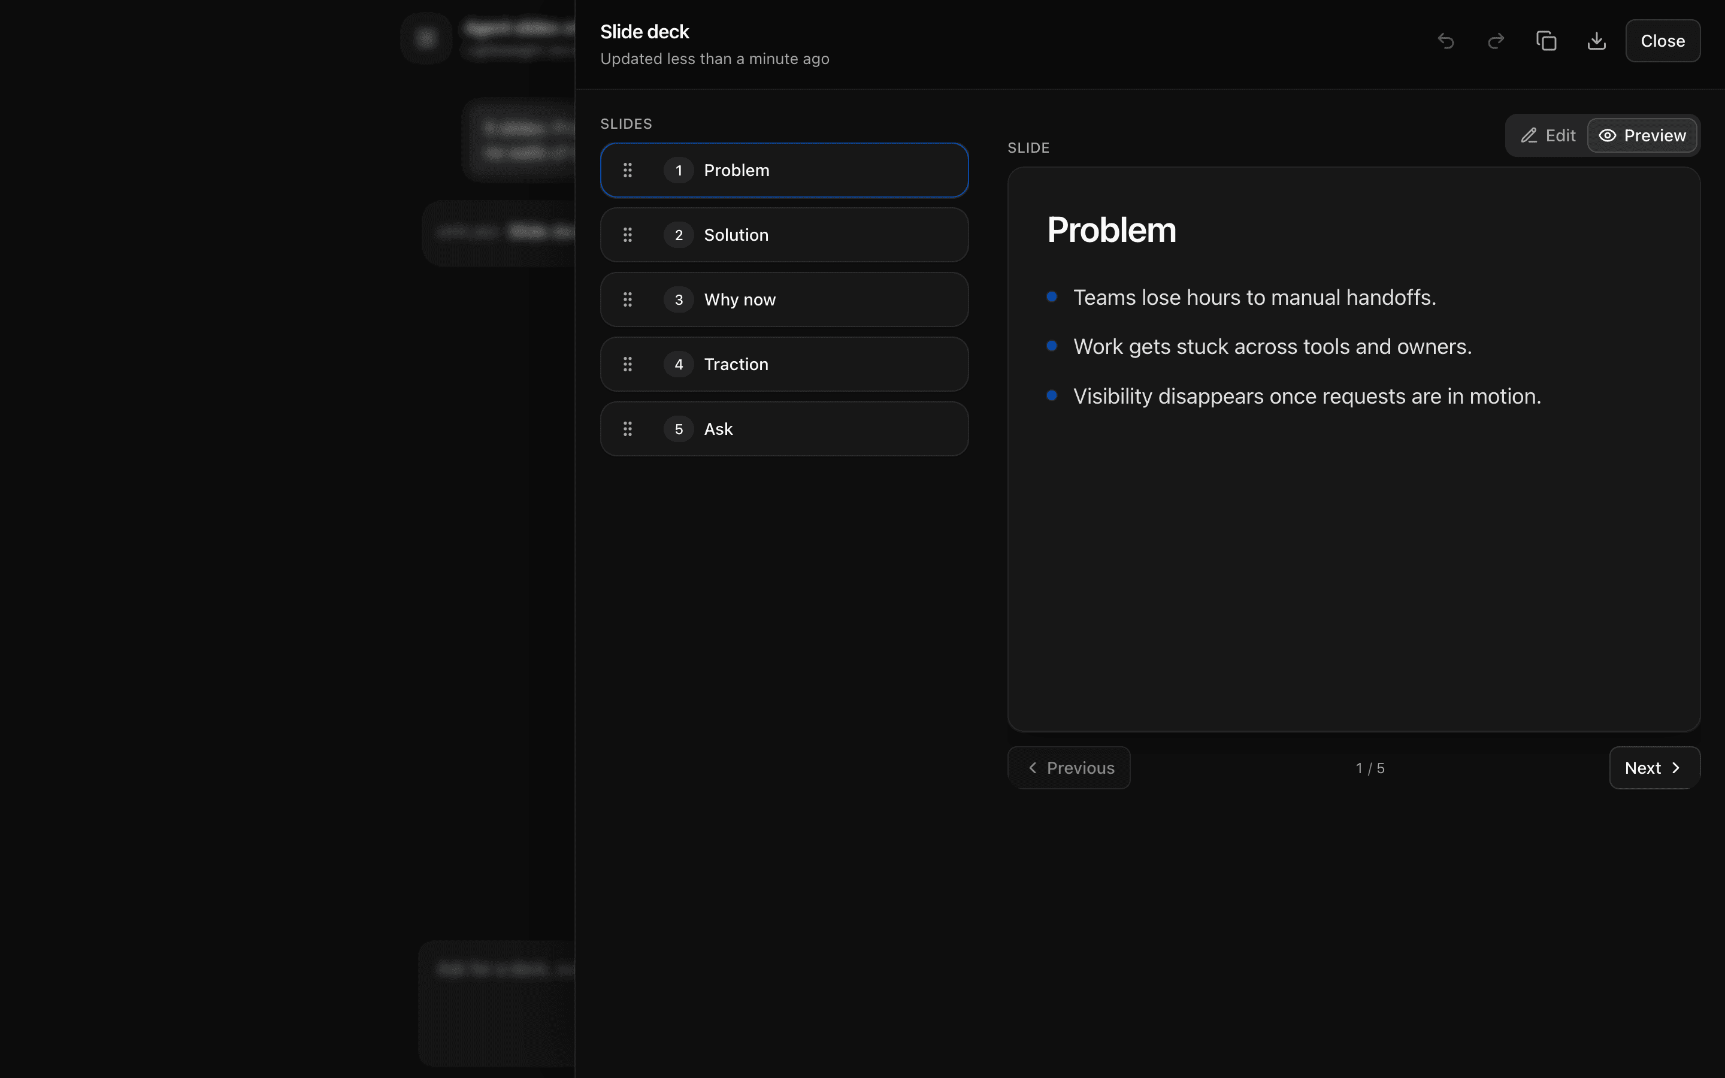Image resolution: width=1725 pixels, height=1078 pixels.
Task: Select the Ask slide
Action: [x=784, y=429]
